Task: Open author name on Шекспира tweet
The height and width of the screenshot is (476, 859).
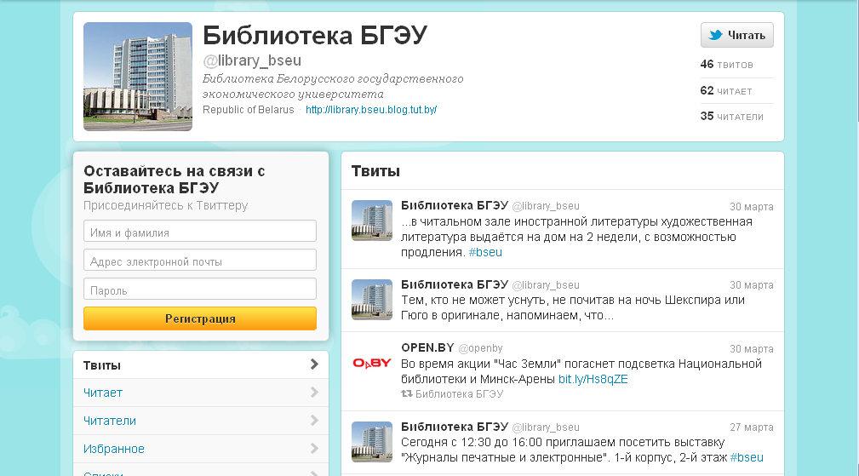Action: pyautogui.click(x=455, y=284)
